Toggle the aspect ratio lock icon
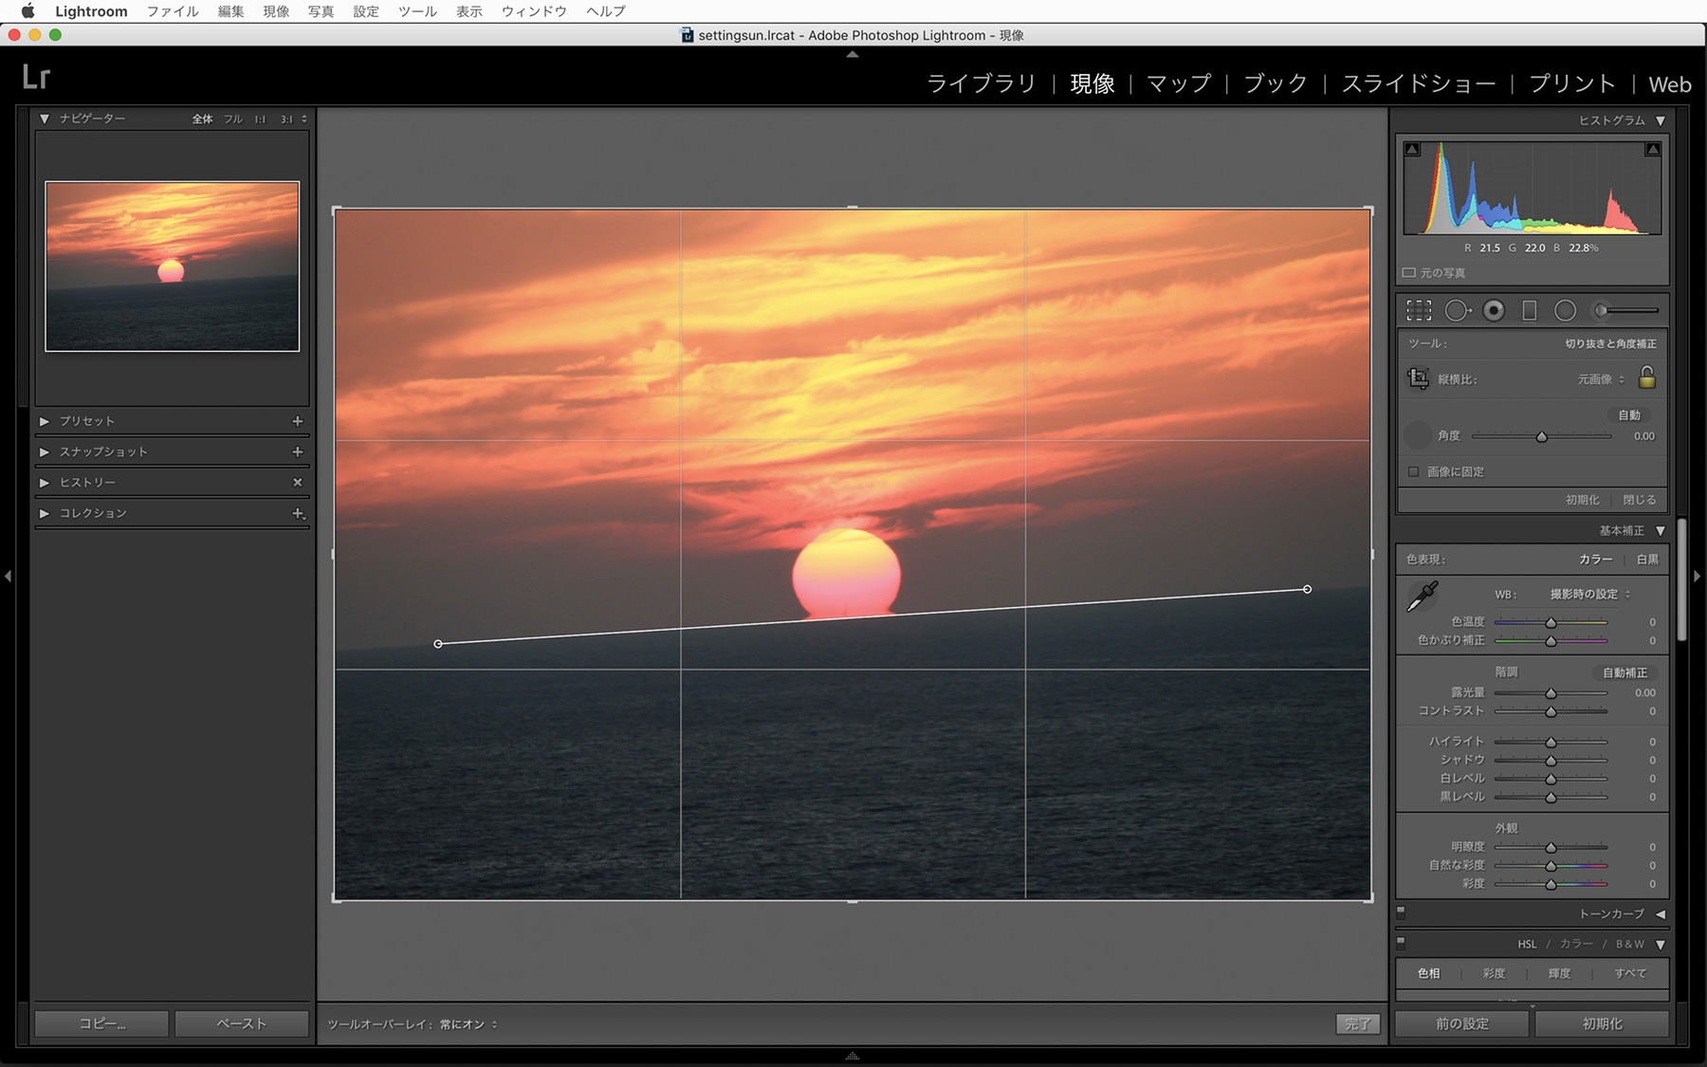The image size is (1707, 1067). (1647, 377)
